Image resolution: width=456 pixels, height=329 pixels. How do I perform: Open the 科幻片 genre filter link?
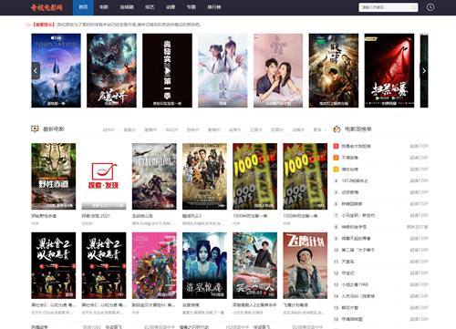(171, 130)
